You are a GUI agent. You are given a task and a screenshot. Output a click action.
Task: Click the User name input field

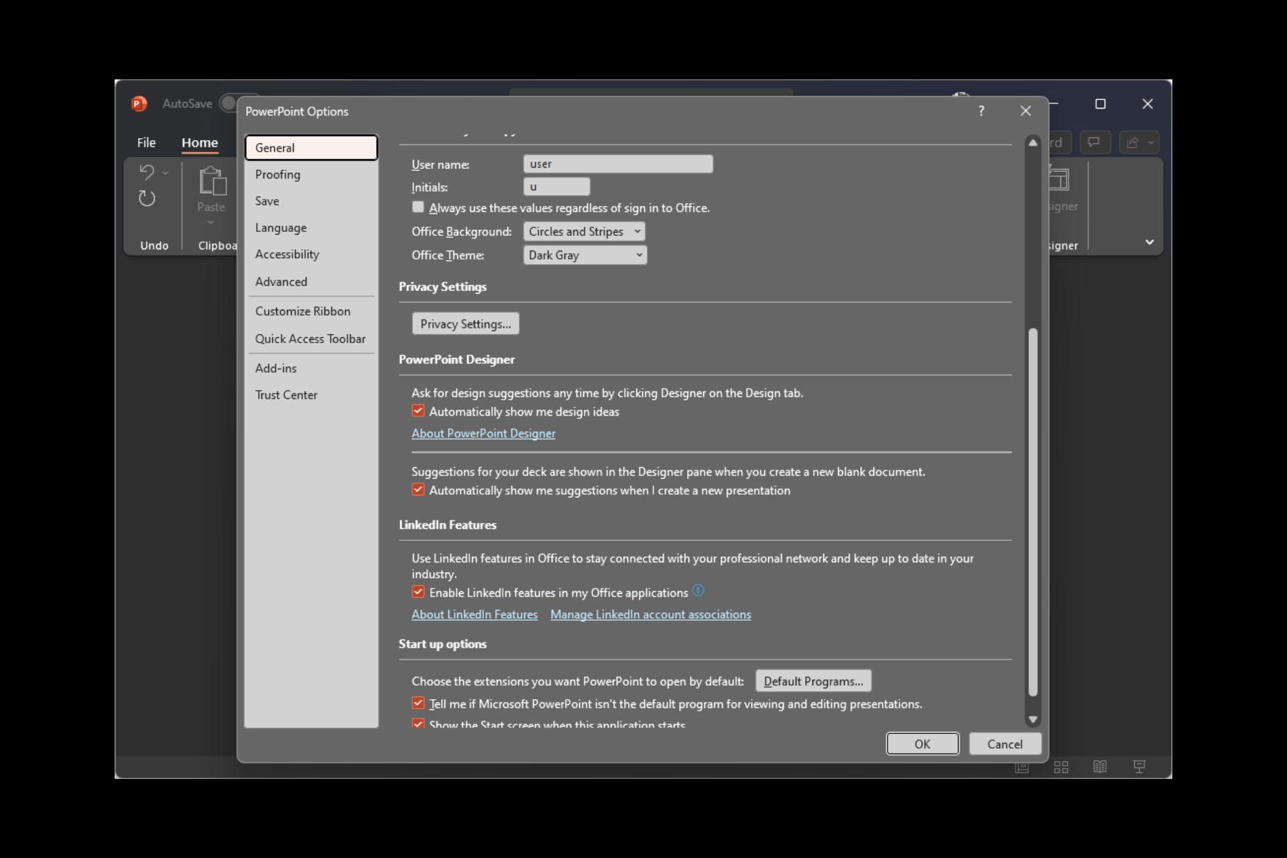click(x=618, y=164)
